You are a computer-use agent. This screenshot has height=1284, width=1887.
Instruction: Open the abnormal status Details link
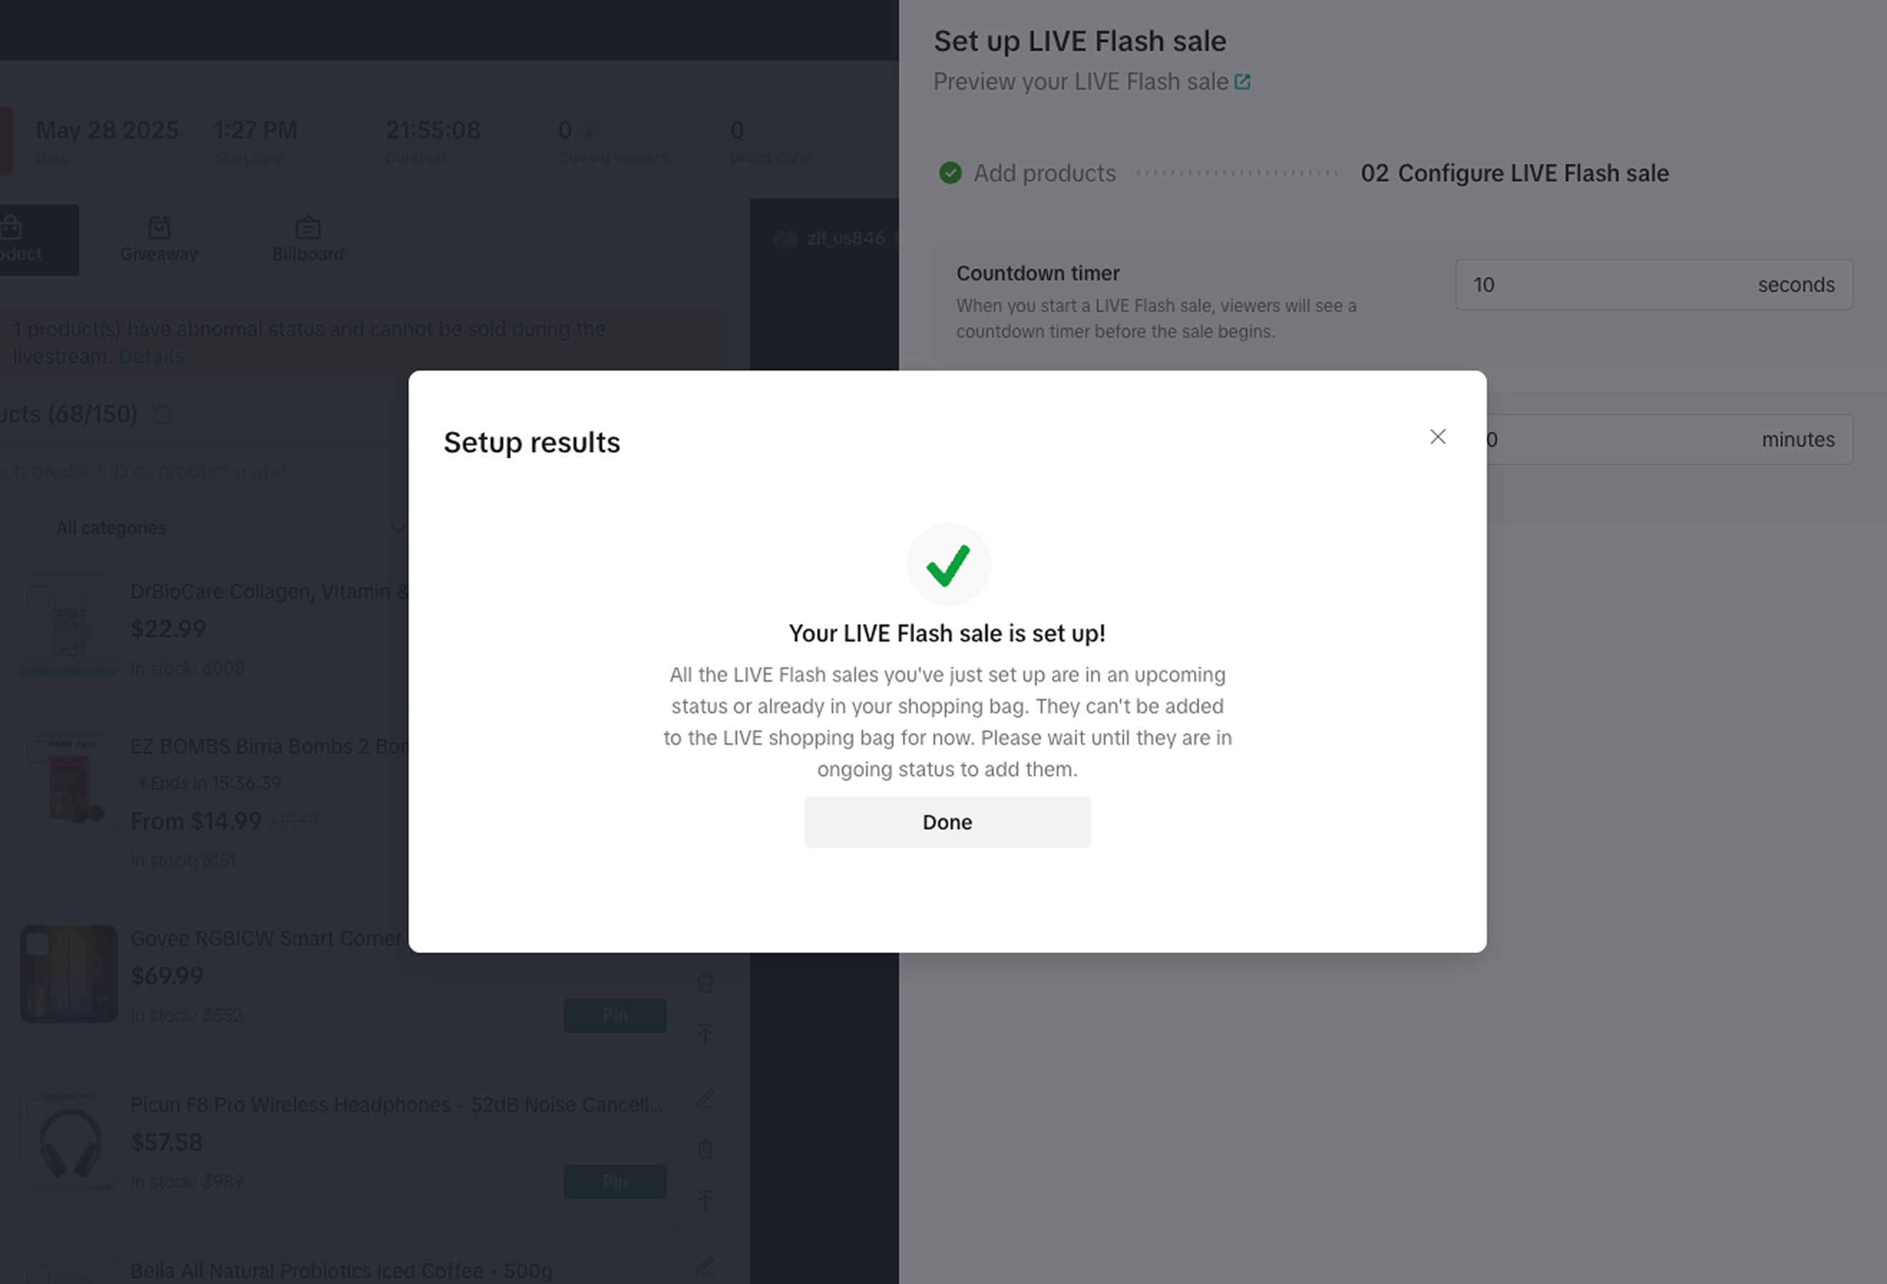(151, 356)
